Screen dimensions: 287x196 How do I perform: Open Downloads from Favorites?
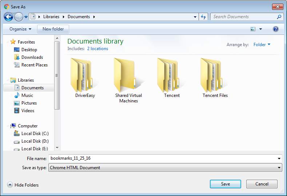[x=32, y=57]
